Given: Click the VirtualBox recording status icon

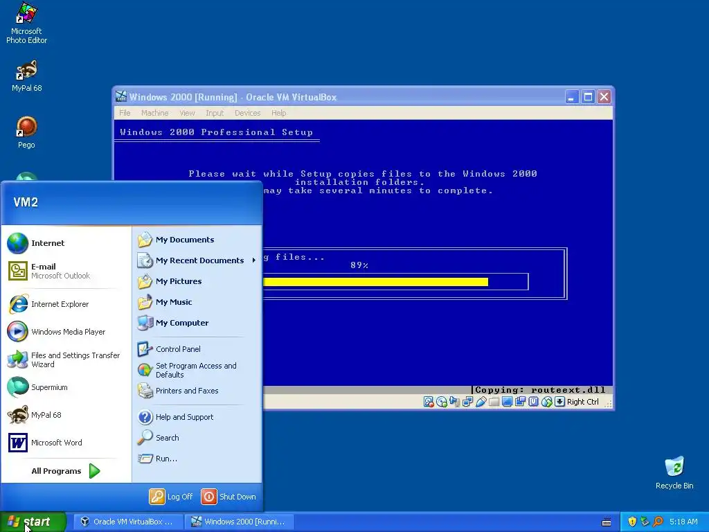Looking at the screenshot, I should pyautogui.click(x=521, y=402).
